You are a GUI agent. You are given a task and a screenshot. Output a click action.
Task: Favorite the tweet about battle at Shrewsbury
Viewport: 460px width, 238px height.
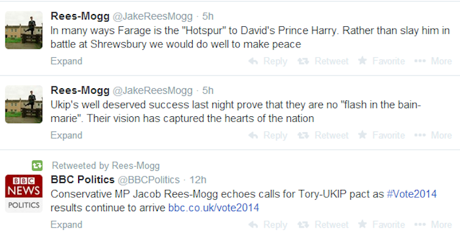pyautogui.click(x=381, y=61)
